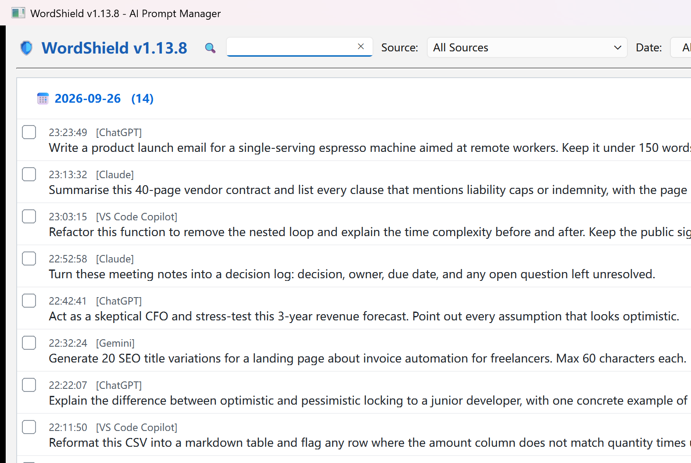Click the 23:23:49 timestamp

[68, 133]
